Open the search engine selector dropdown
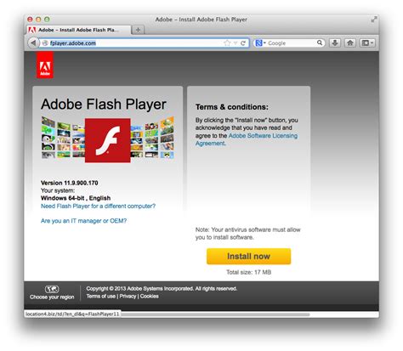 coord(260,43)
